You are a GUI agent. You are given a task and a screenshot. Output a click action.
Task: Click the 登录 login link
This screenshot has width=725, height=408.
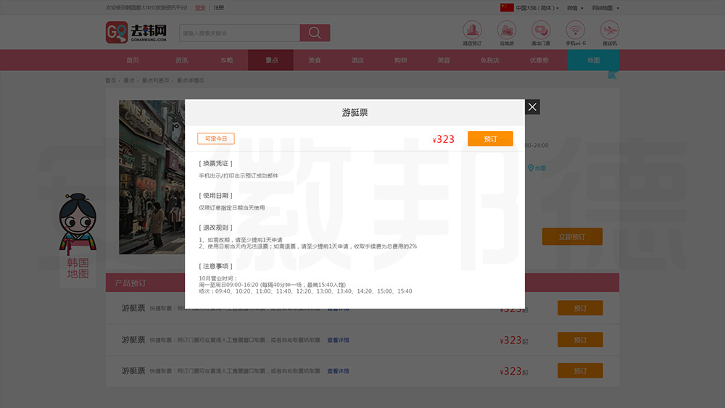point(200,8)
